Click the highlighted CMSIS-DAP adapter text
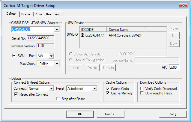This screenshot has height=122, width=191. coord(21,29)
